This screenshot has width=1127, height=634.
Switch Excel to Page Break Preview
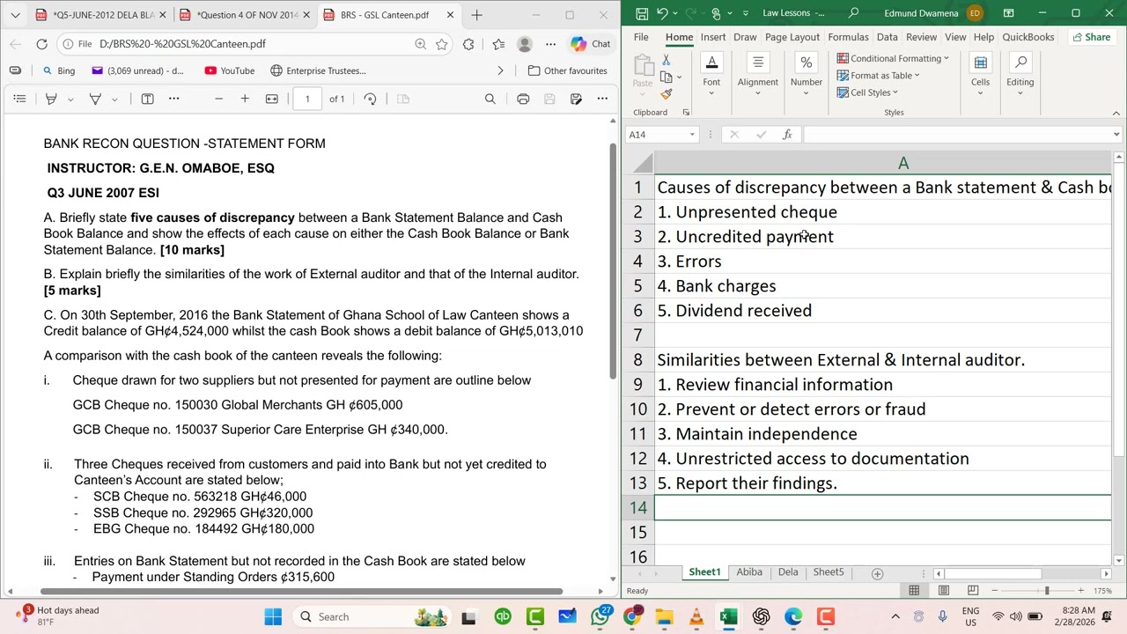[972, 591]
